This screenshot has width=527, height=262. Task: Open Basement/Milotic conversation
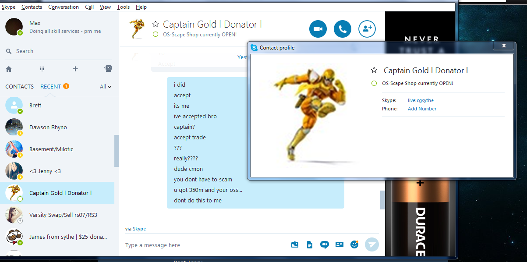57,149
